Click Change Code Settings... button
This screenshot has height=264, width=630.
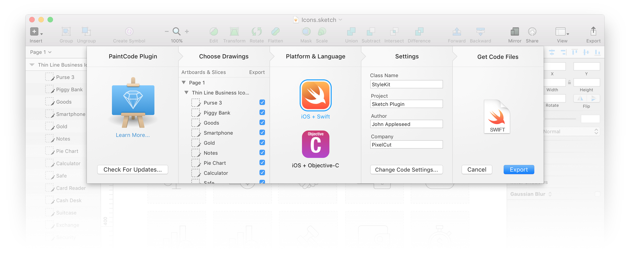pyautogui.click(x=406, y=170)
